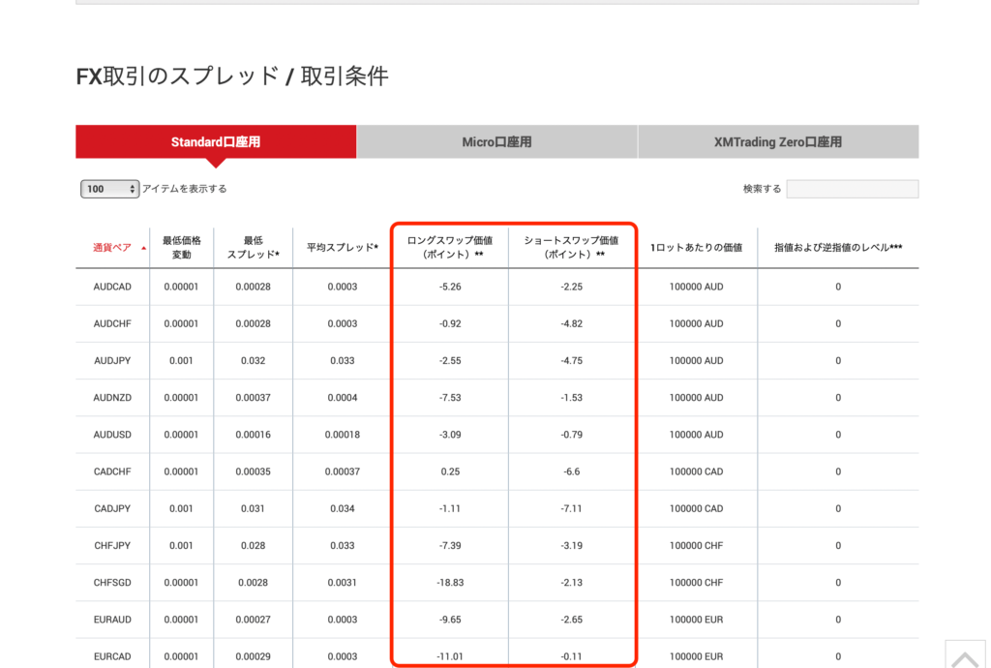Screen dimensions: 991x668
Task: Sort by 指値および逆指値のレベル column header
Action: point(838,247)
